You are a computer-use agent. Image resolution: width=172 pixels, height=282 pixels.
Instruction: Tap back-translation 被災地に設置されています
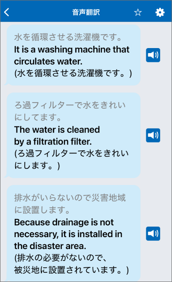71,270
